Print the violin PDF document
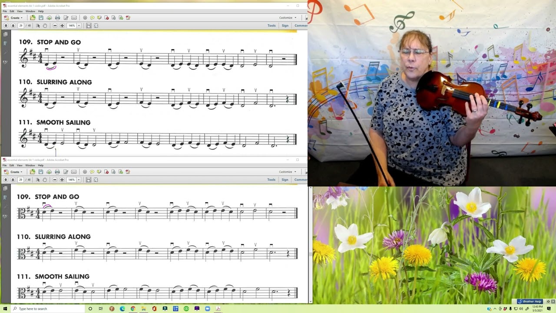Viewport: 556px width, 313px height. (x=57, y=18)
